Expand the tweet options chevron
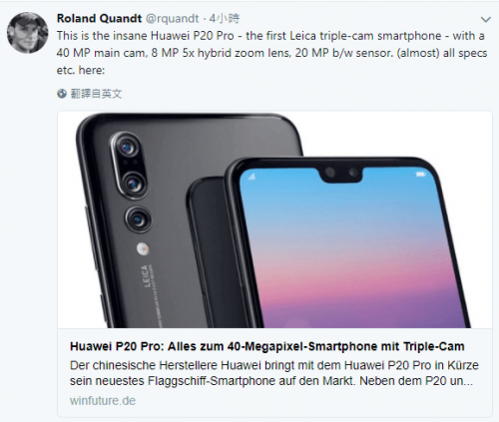 coord(486,19)
